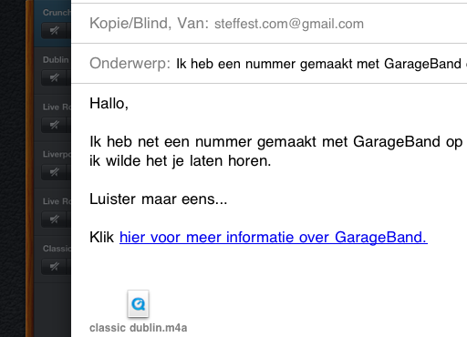This screenshot has height=337, width=467.
Task: Mute the Liverpool track
Action: pyautogui.click(x=54, y=172)
